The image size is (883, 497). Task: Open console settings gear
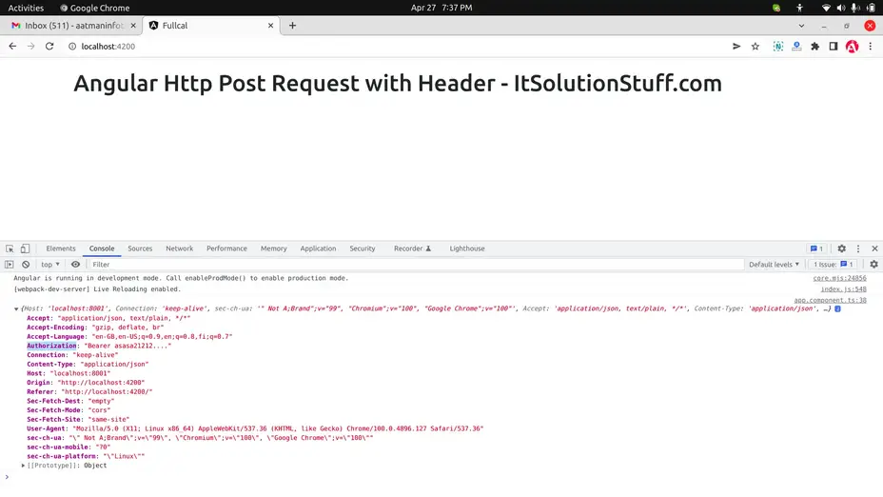click(x=873, y=265)
